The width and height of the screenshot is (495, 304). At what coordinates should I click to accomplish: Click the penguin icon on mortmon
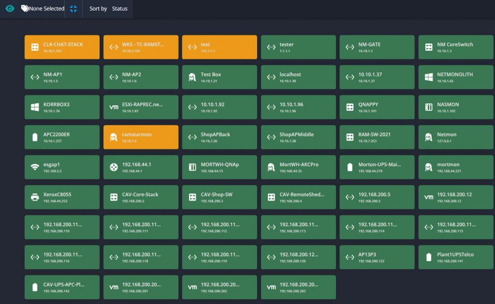click(429, 167)
